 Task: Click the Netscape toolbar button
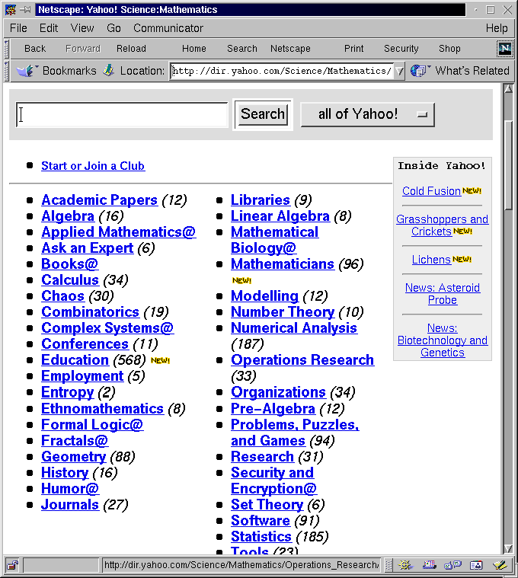(290, 49)
